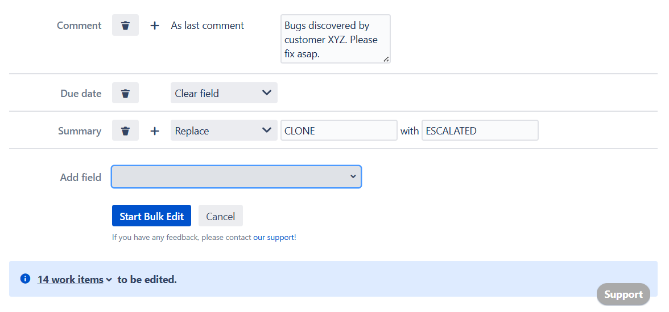The width and height of the screenshot is (669, 312).
Task: Delete the Summary field row
Action: tap(125, 131)
